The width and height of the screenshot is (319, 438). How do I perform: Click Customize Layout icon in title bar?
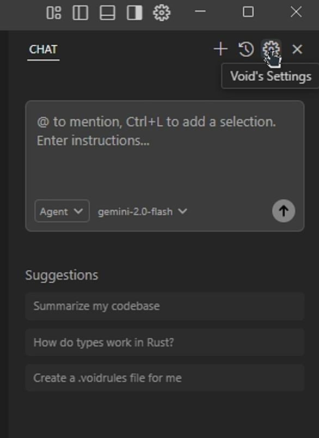pos(53,13)
